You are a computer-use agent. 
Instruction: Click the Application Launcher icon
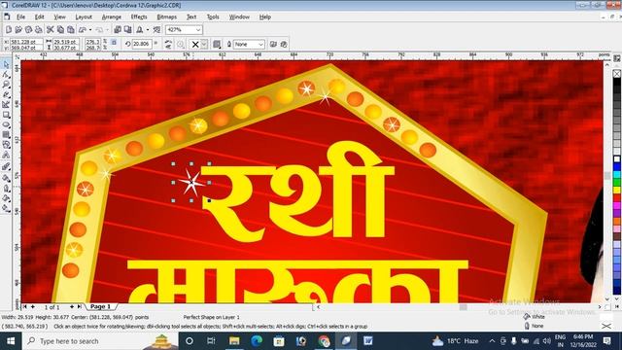click(140, 30)
